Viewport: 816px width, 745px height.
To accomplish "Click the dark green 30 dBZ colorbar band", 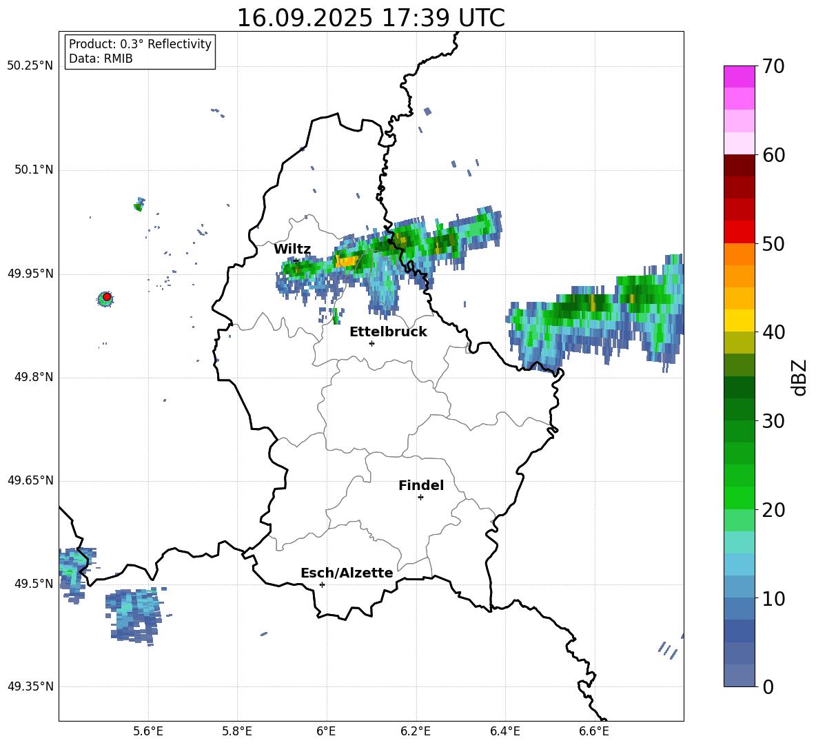I will tap(739, 409).
